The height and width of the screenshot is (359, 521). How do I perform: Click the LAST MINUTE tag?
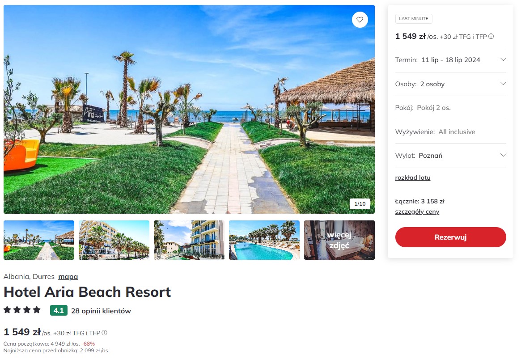(x=414, y=19)
